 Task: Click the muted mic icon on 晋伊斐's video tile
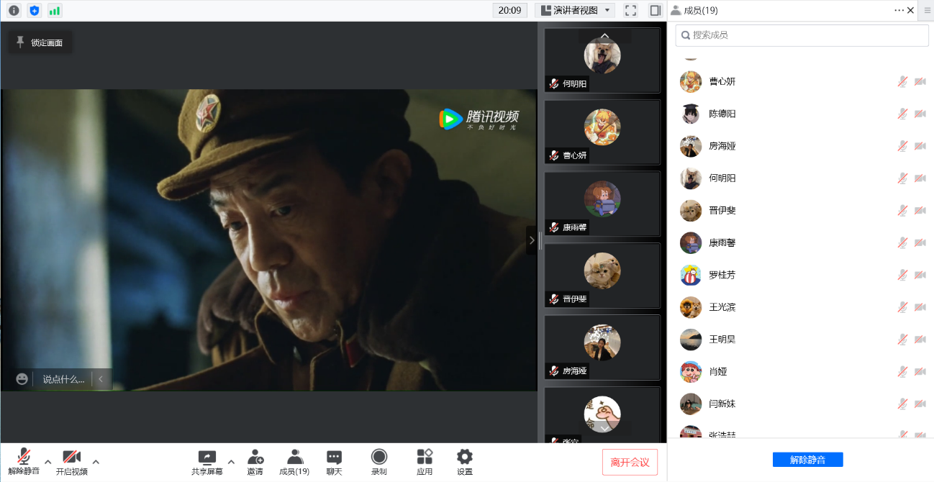pyautogui.click(x=553, y=299)
